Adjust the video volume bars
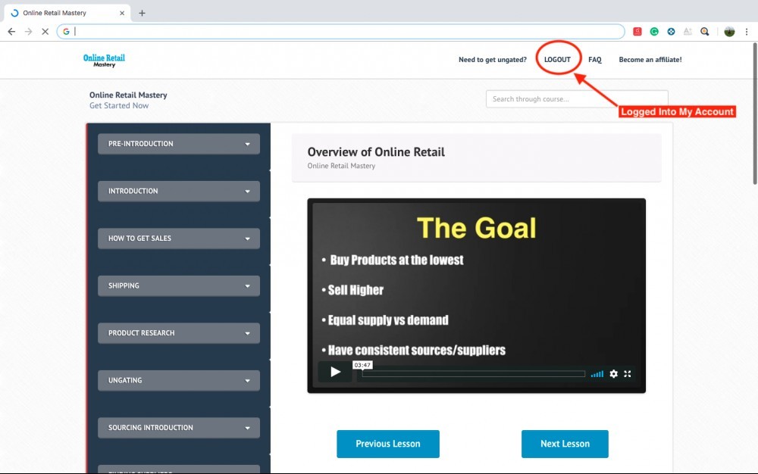The image size is (758, 474). [597, 373]
